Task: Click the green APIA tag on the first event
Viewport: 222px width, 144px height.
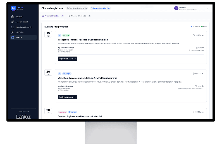Action: click(x=66, y=35)
